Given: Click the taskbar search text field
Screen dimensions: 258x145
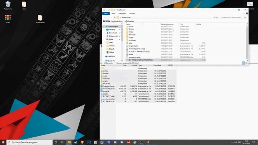Looking at the screenshot, I should point(29,142).
